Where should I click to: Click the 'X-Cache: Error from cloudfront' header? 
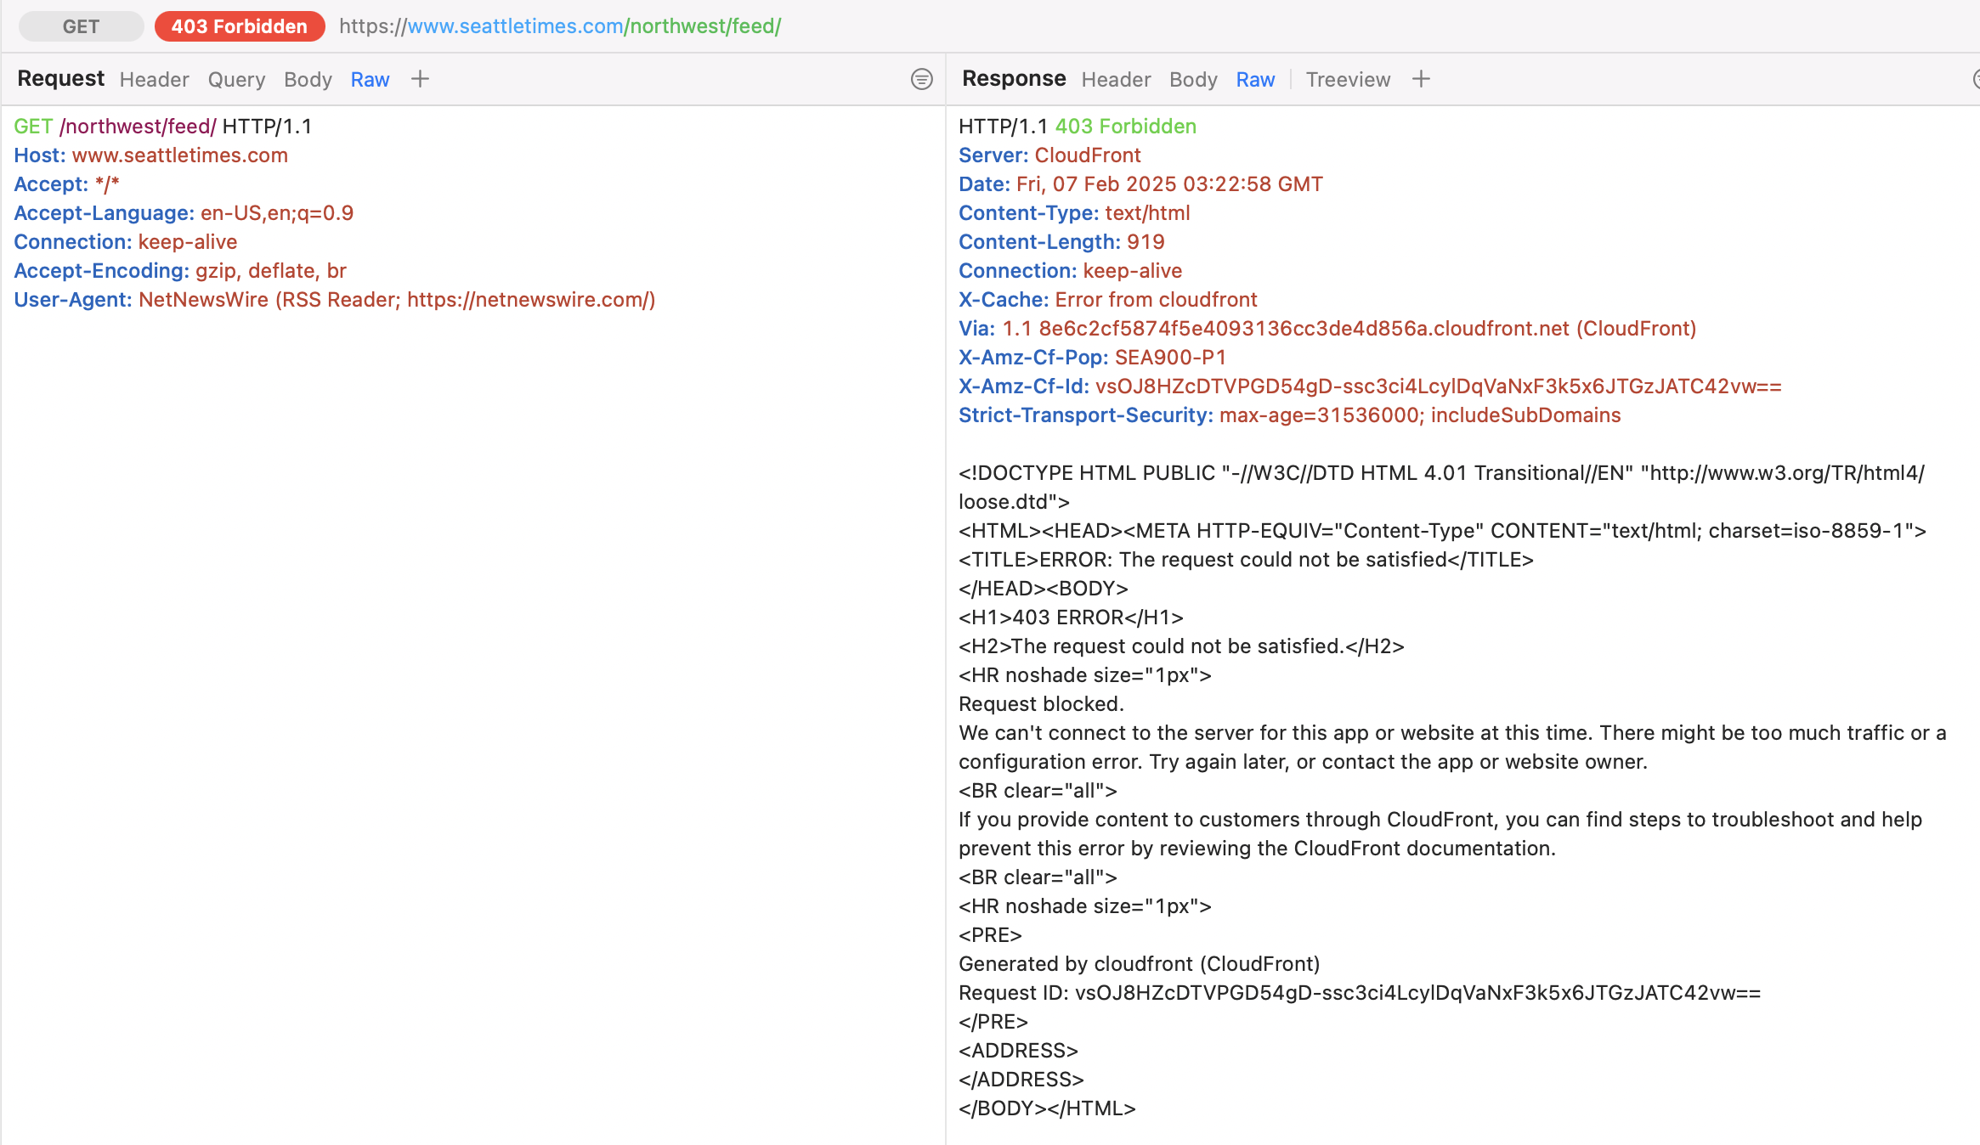pos(1108,300)
